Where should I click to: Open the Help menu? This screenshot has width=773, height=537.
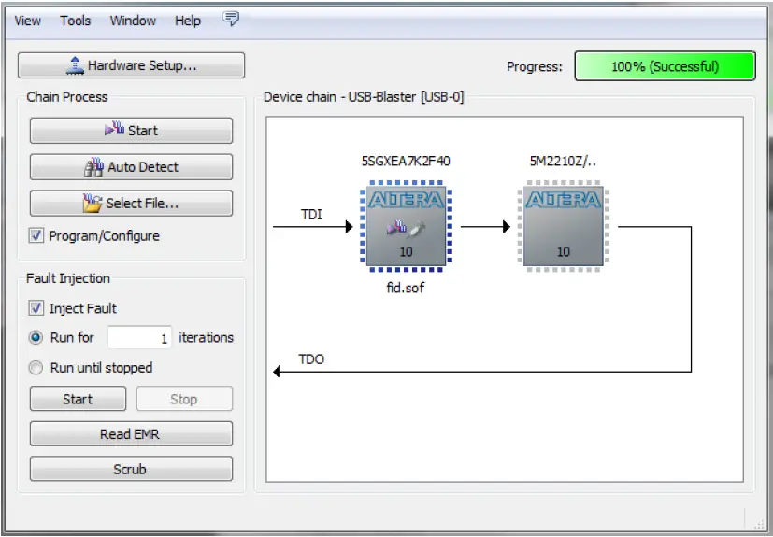tap(188, 21)
